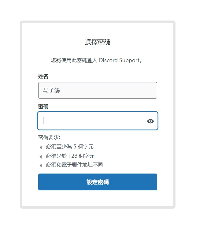Toggle password visibility with the eye icon
The width and height of the screenshot is (211, 232).
[150, 121]
